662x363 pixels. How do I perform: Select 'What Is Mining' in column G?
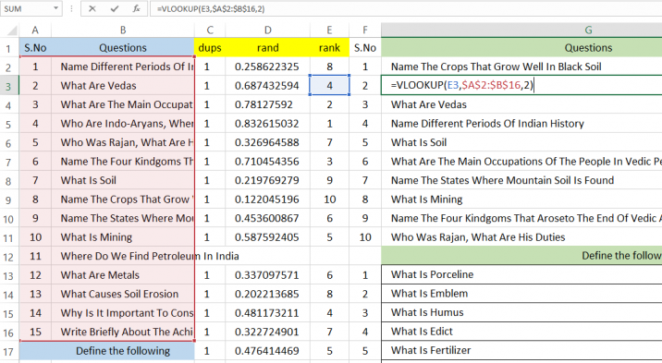click(521, 200)
